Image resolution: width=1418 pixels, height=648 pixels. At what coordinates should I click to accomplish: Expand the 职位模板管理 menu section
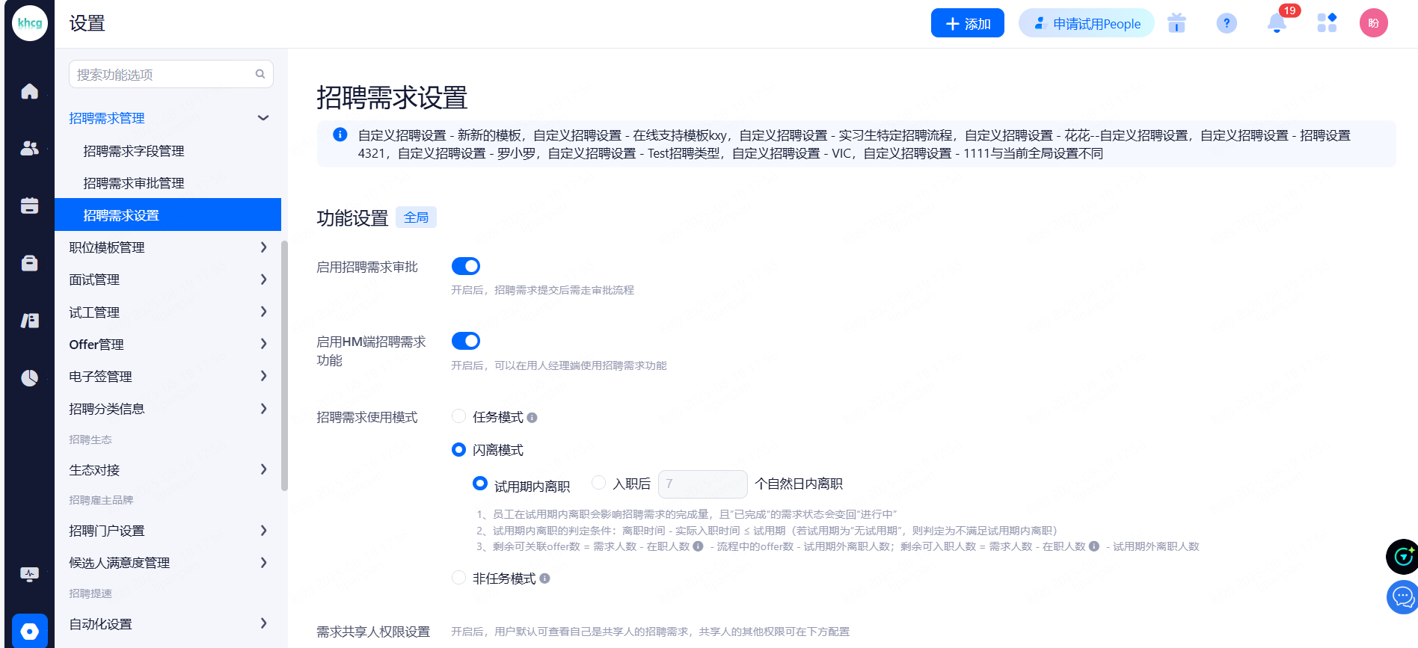[168, 247]
